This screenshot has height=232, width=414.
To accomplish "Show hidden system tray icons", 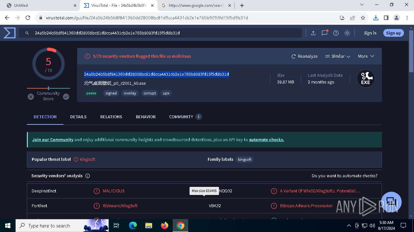I will pyautogui.click(x=349, y=226).
